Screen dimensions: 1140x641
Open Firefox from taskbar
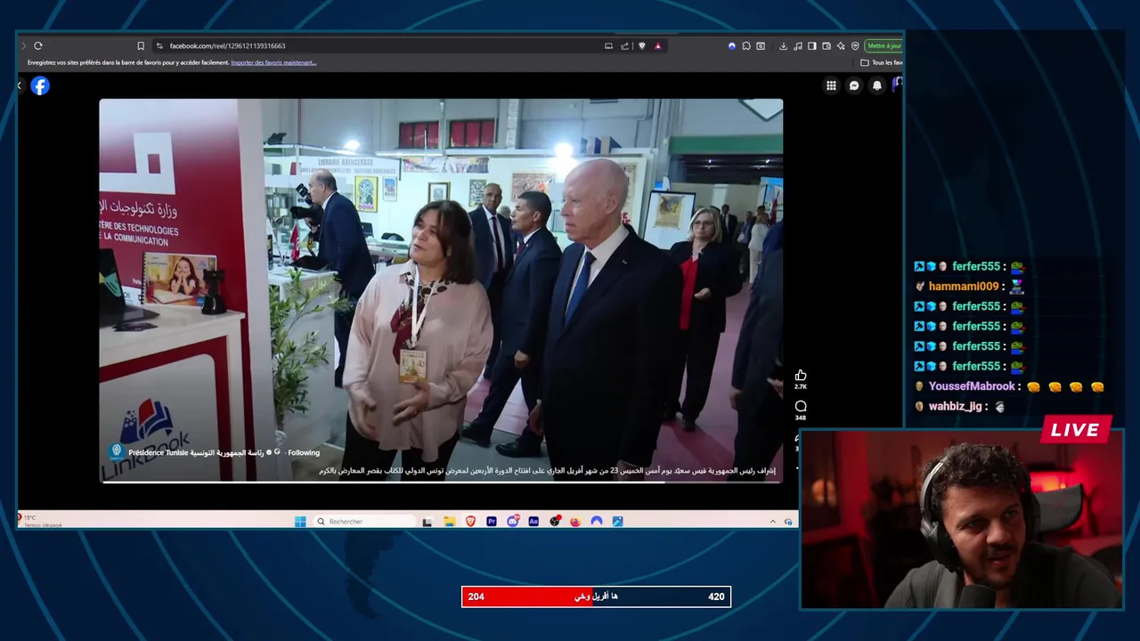click(575, 521)
